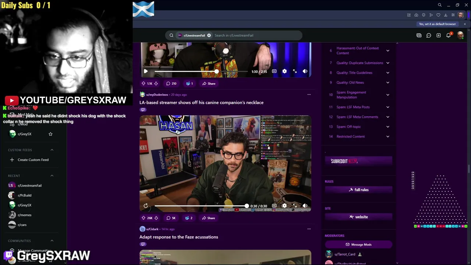Seek the Hasan video progress bar
Image resolution: width=471 pixels, height=265 pixels.
[x=201, y=206]
